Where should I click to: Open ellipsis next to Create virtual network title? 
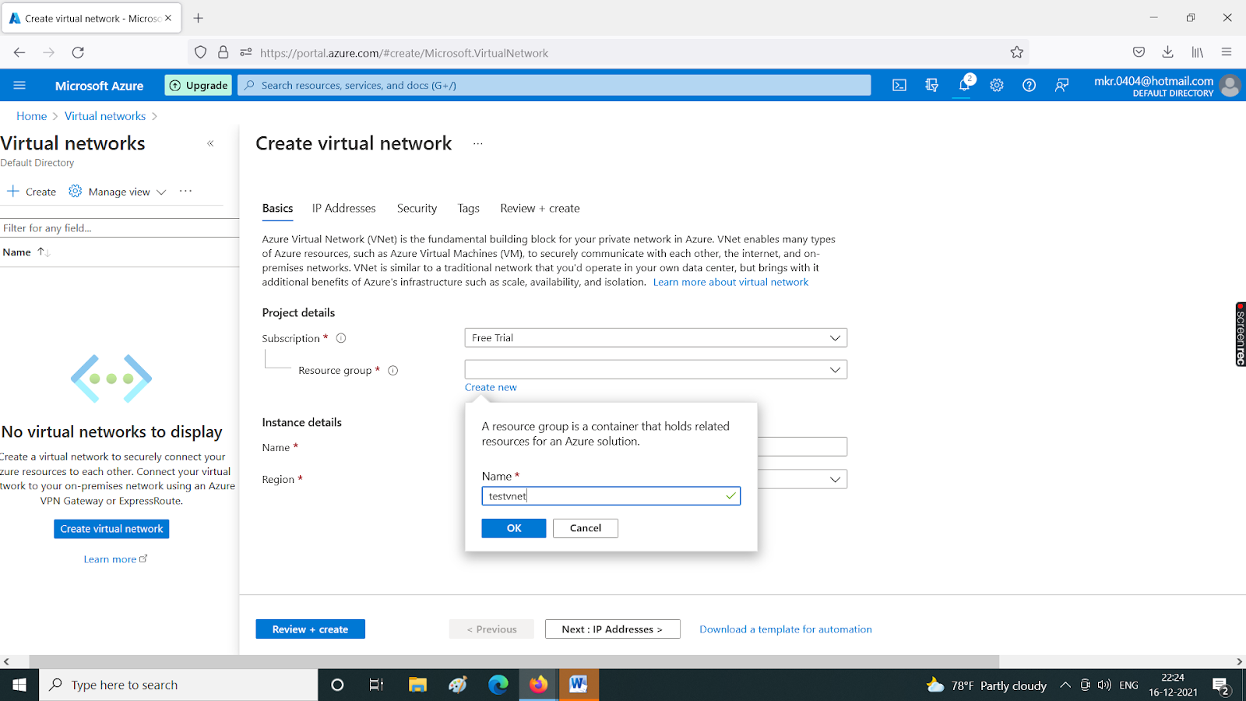[x=478, y=143]
